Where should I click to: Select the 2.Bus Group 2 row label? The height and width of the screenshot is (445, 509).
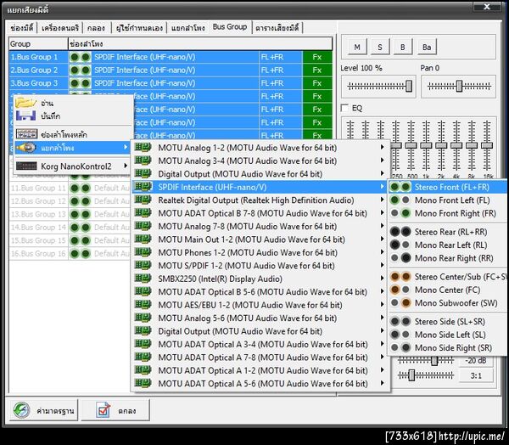pos(35,70)
